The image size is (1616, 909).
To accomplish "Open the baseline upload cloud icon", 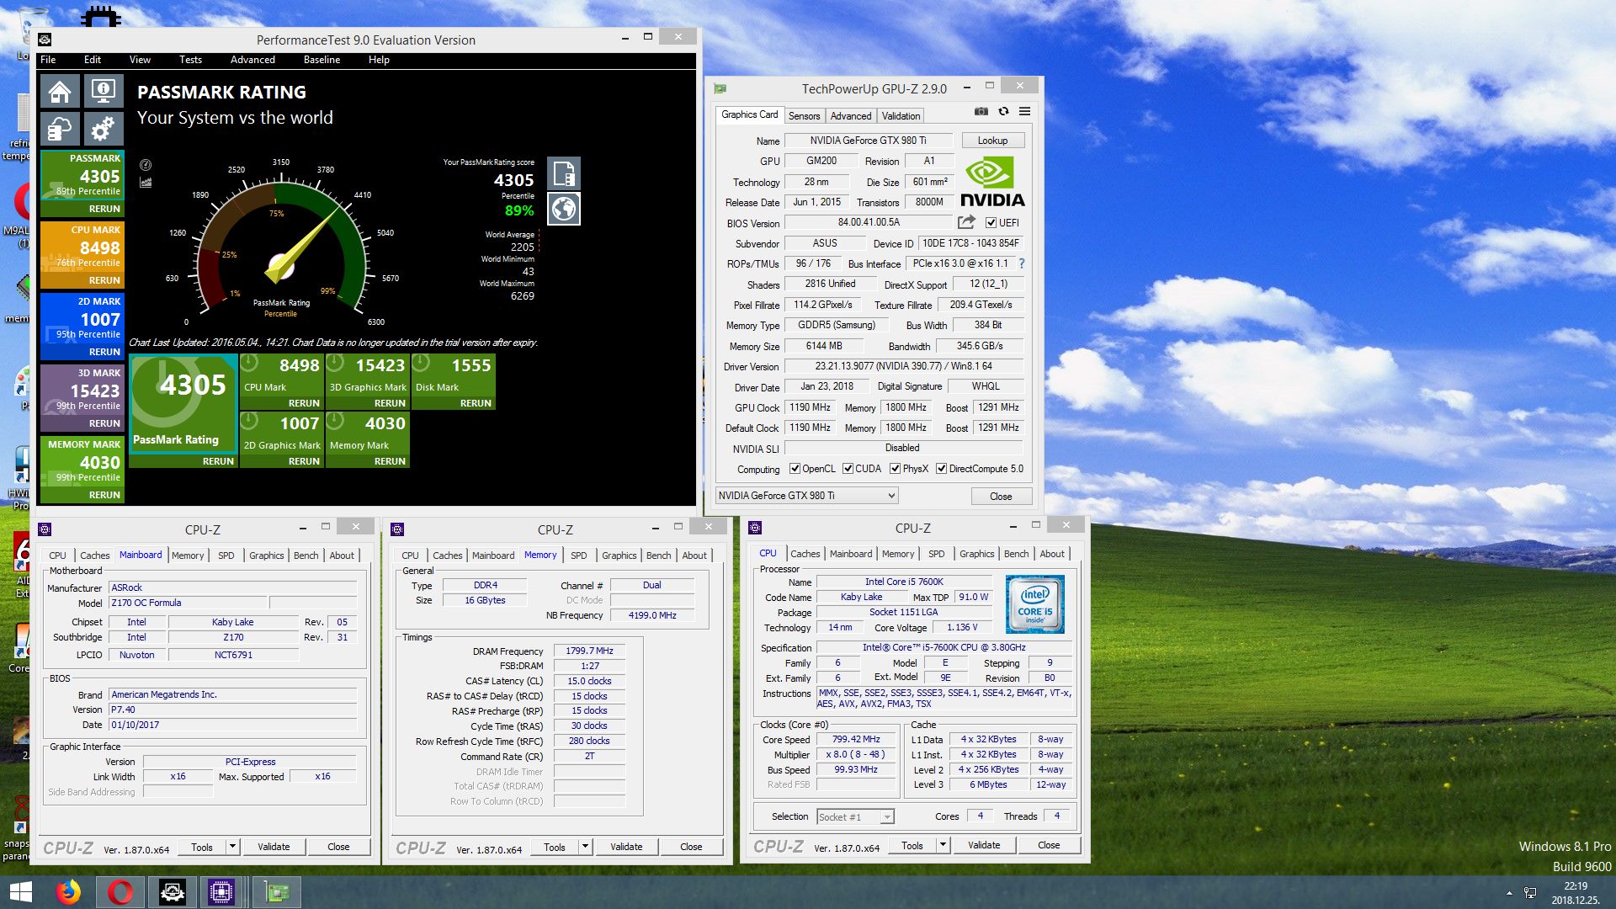I will pos(60,129).
